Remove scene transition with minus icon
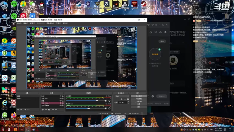 coord(125,99)
